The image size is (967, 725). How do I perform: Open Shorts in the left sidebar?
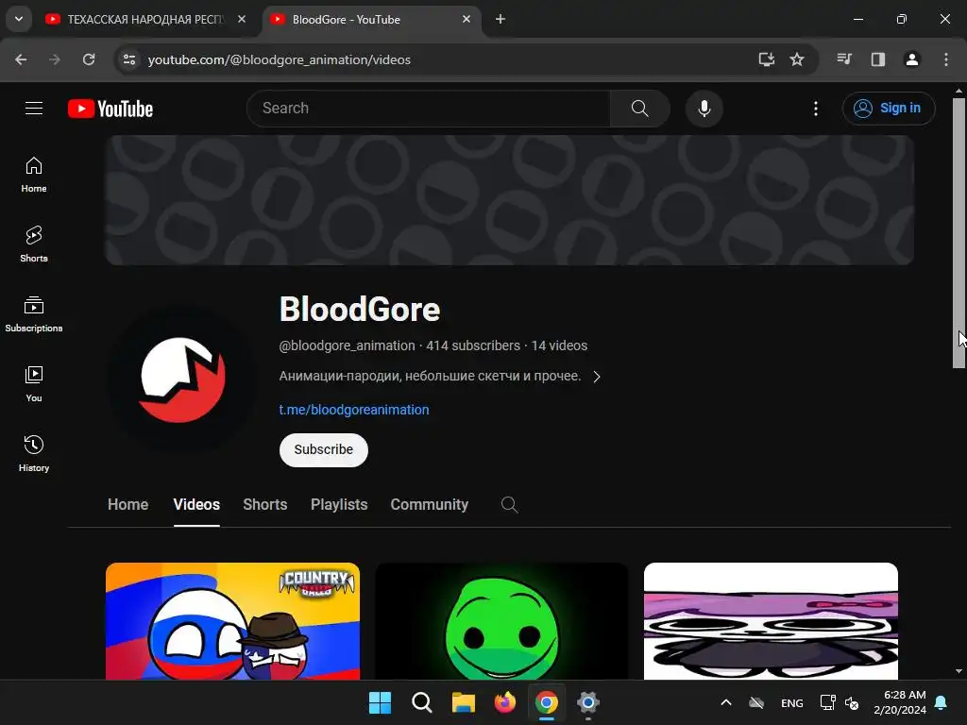pyautogui.click(x=34, y=244)
